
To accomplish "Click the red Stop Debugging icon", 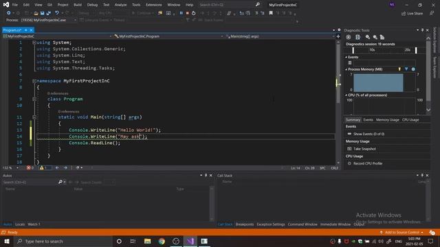I will pos(188,13).
